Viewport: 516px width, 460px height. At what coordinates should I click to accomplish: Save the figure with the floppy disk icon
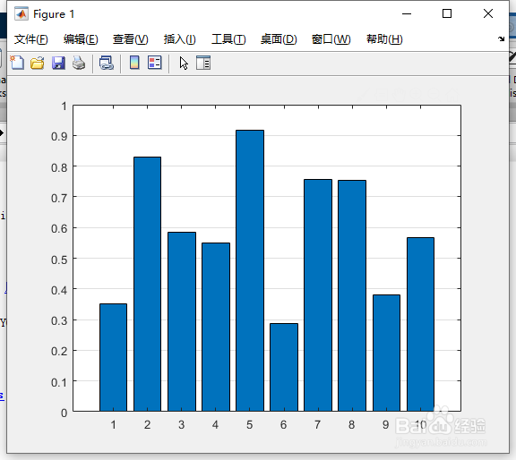coord(58,63)
